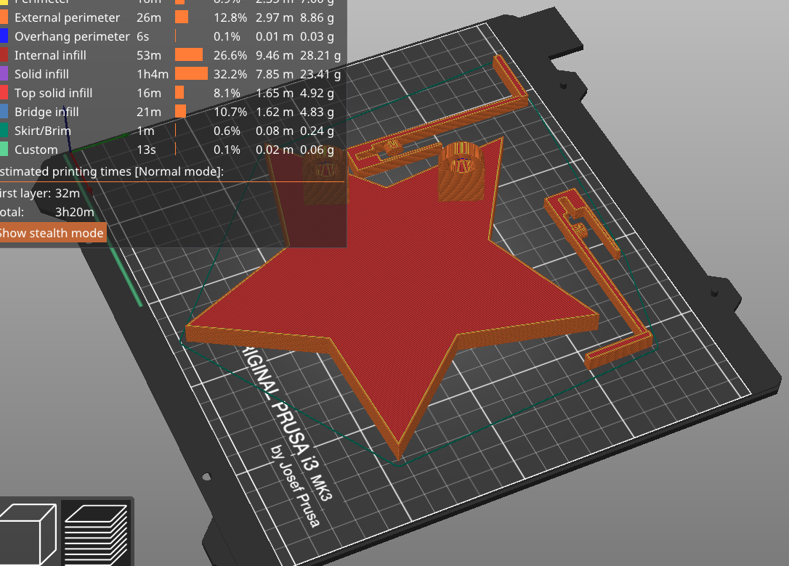The height and width of the screenshot is (566, 789).
Task: Toggle Top solid infill red swatch
Action: point(4,92)
